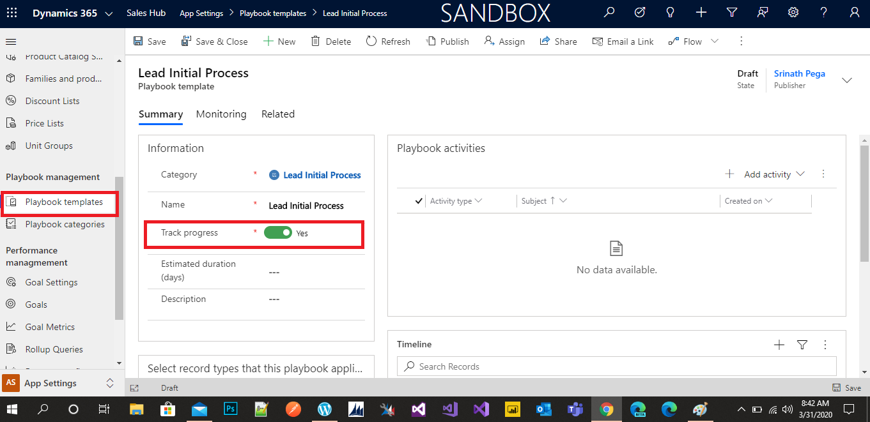Disable the Track progress toggle

278,232
